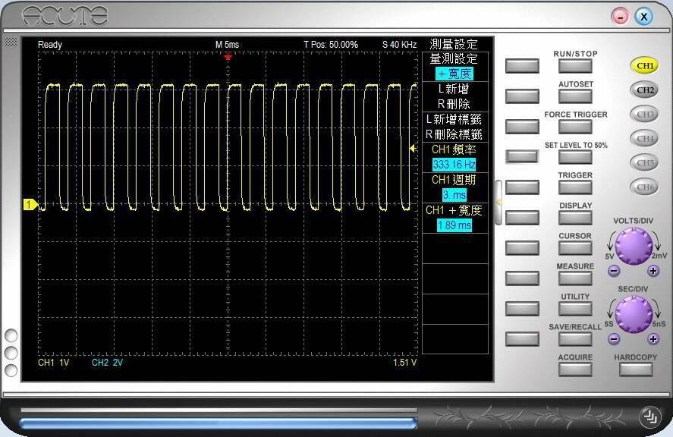Open the DISPLAY menu
The image size is (673, 437).
pos(575,218)
